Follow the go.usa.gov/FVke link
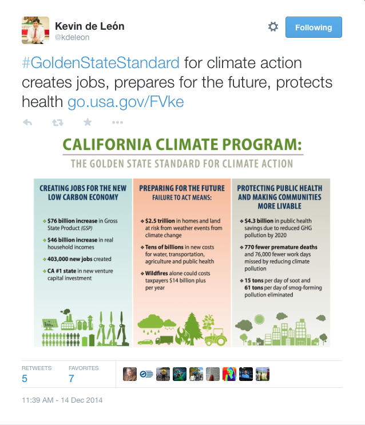This screenshot has height=425, width=365. click(125, 102)
